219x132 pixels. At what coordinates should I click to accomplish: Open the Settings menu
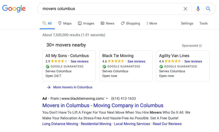click(x=187, y=23)
